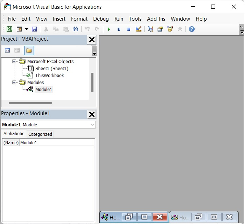Open the View menu
The height and width of the screenshot is (224, 245).
click(42, 19)
